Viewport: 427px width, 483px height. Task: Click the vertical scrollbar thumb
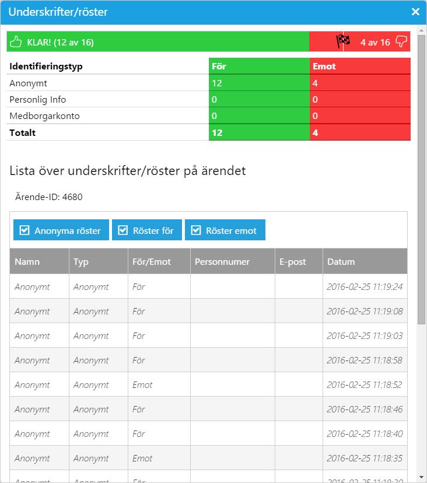[x=421, y=179]
